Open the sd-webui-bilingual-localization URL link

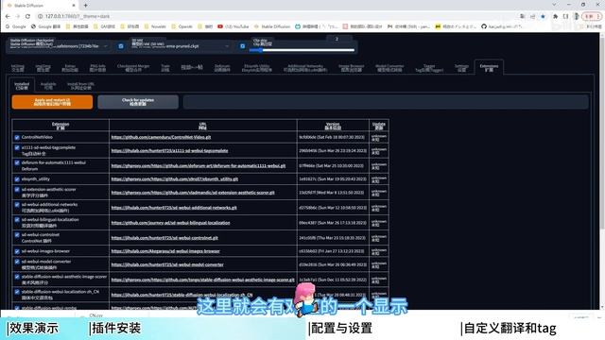coord(170,223)
